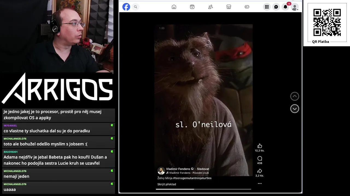The width and height of the screenshot is (350, 196).
Task: Open the Gaming tab
Action: tap(247, 7)
